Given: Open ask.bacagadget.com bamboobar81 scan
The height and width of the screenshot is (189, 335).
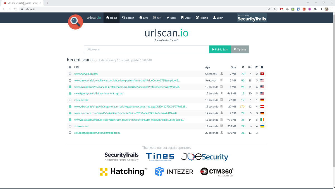Looking at the screenshot, I should pyautogui.click(x=97, y=133).
